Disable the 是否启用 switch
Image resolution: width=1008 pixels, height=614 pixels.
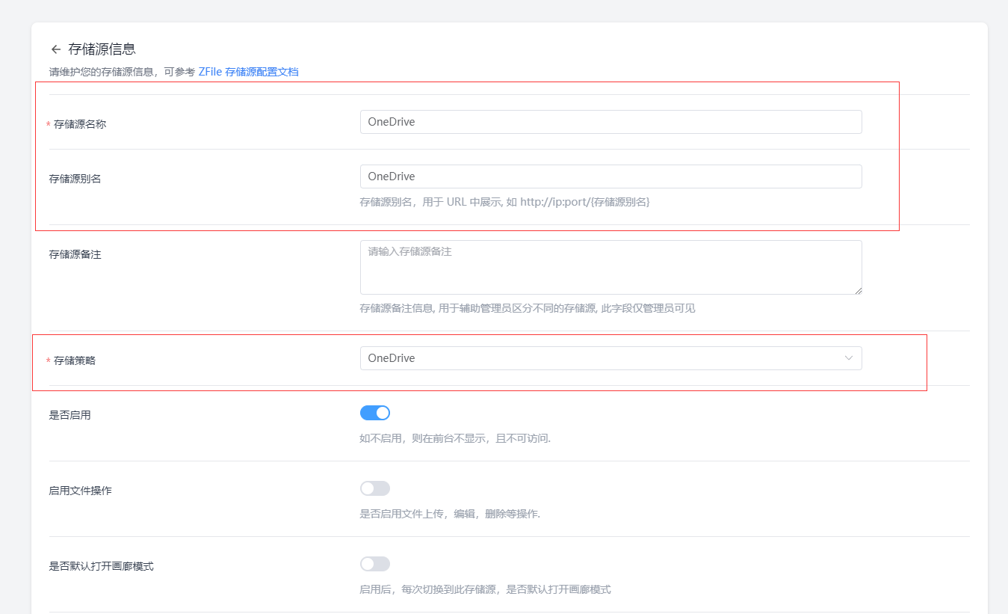click(x=374, y=412)
